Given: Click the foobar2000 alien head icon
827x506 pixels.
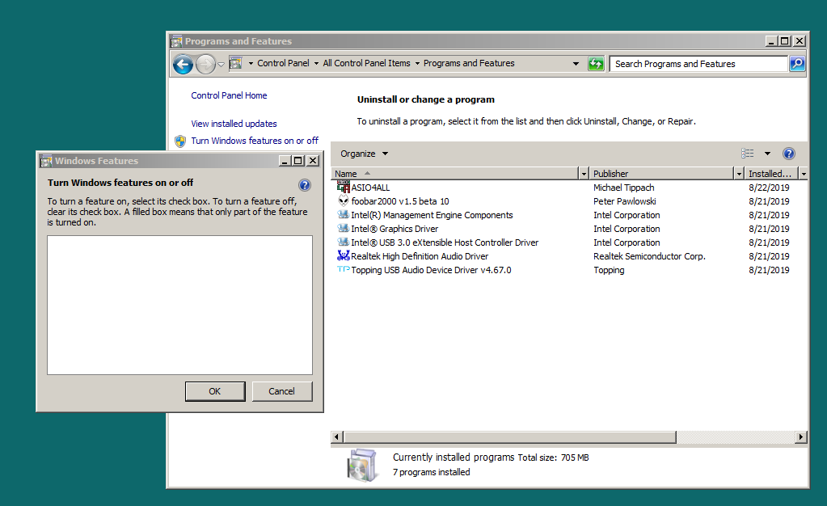Looking at the screenshot, I should [x=344, y=200].
